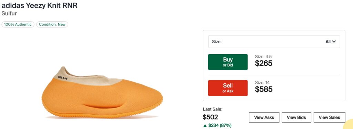The height and width of the screenshot is (129, 353).
Task: Open the View Sales history
Action: point(329,117)
